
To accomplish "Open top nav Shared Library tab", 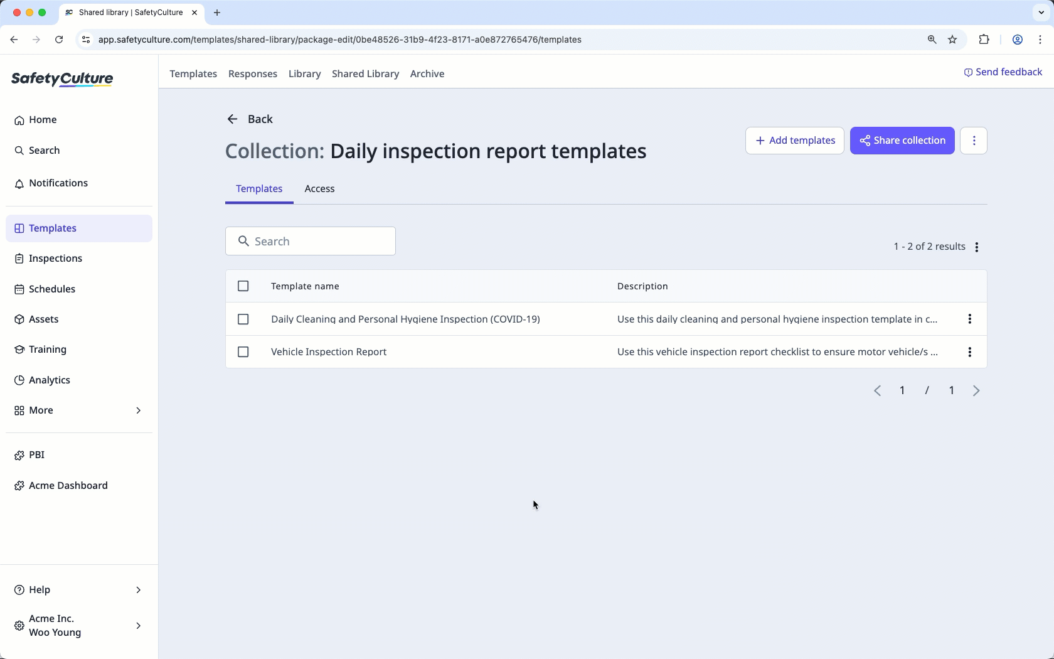I will (366, 74).
